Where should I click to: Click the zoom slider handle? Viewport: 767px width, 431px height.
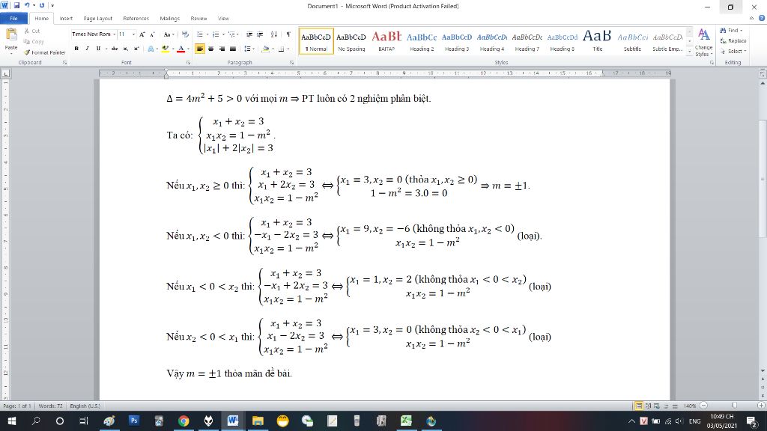click(x=734, y=406)
